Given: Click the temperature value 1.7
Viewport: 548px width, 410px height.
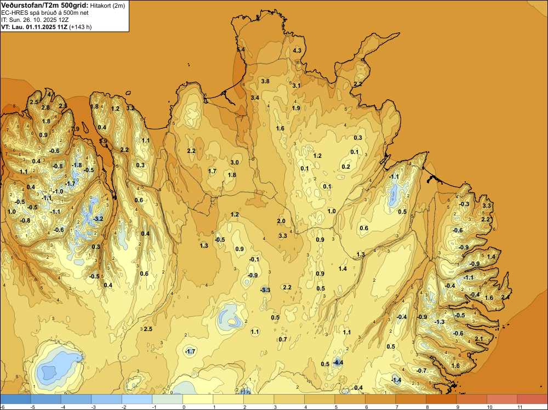Looking at the screenshot, I should [x=212, y=171].
